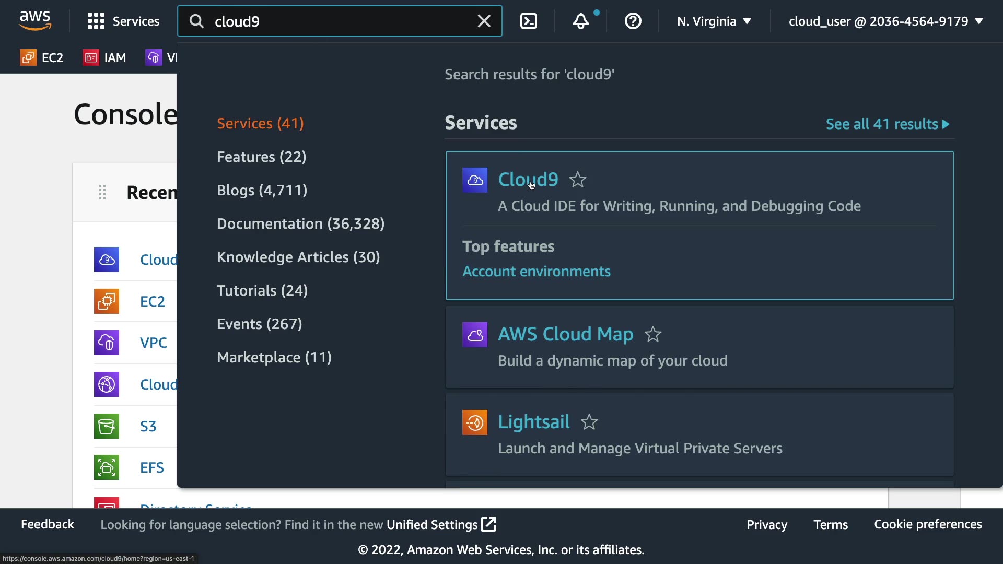Open the CloudShell terminal icon

click(529, 21)
